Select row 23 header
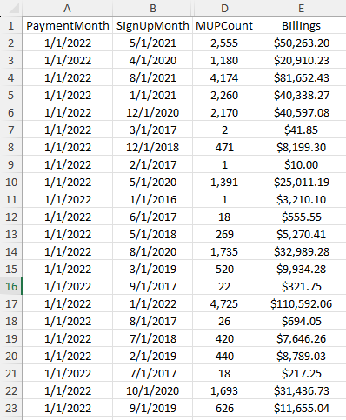Screen dimensions: 346x420 [11, 408]
